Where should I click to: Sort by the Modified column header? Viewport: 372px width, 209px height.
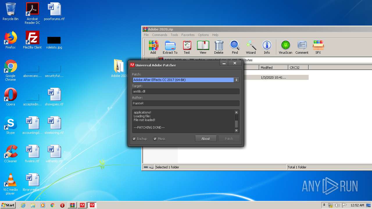(273, 68)
